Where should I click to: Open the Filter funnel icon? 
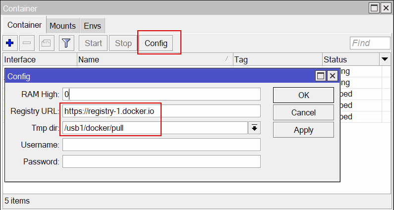[66, 43]
